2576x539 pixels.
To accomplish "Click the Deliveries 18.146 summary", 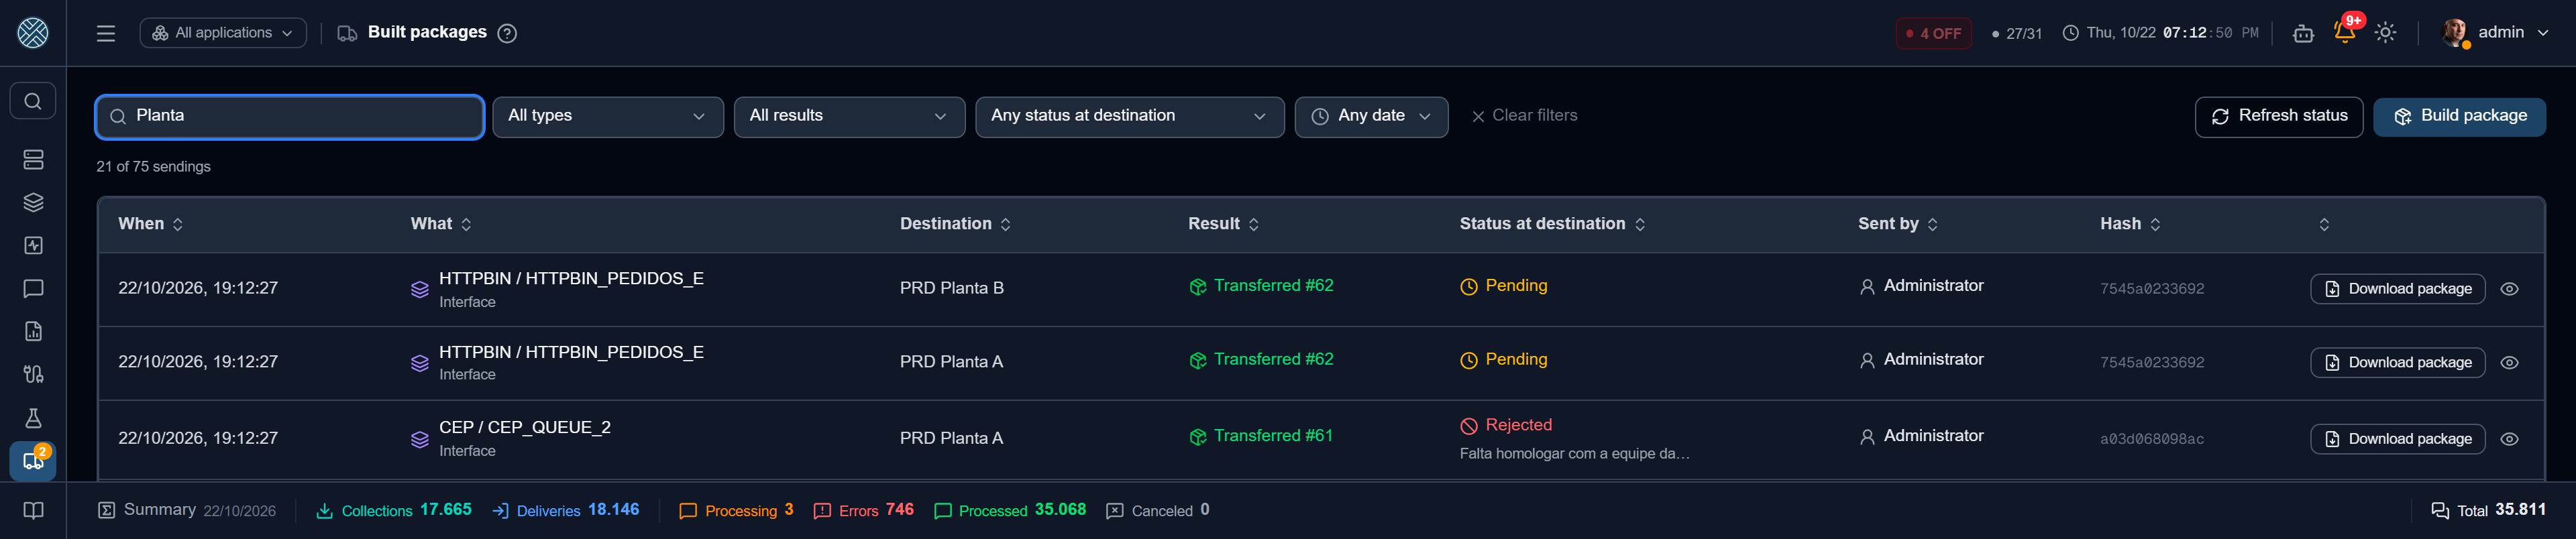I will 566,511.
